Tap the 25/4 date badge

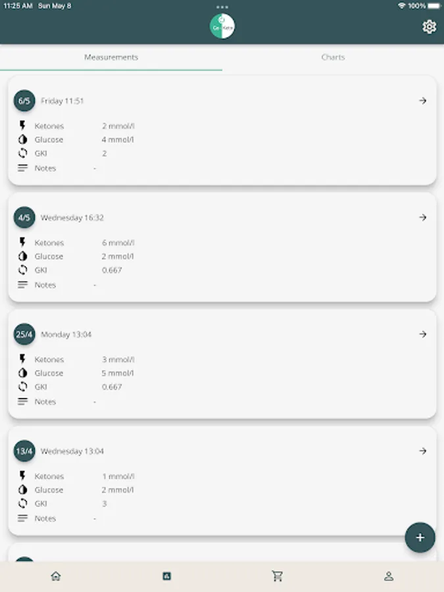(x=24, y=334)
